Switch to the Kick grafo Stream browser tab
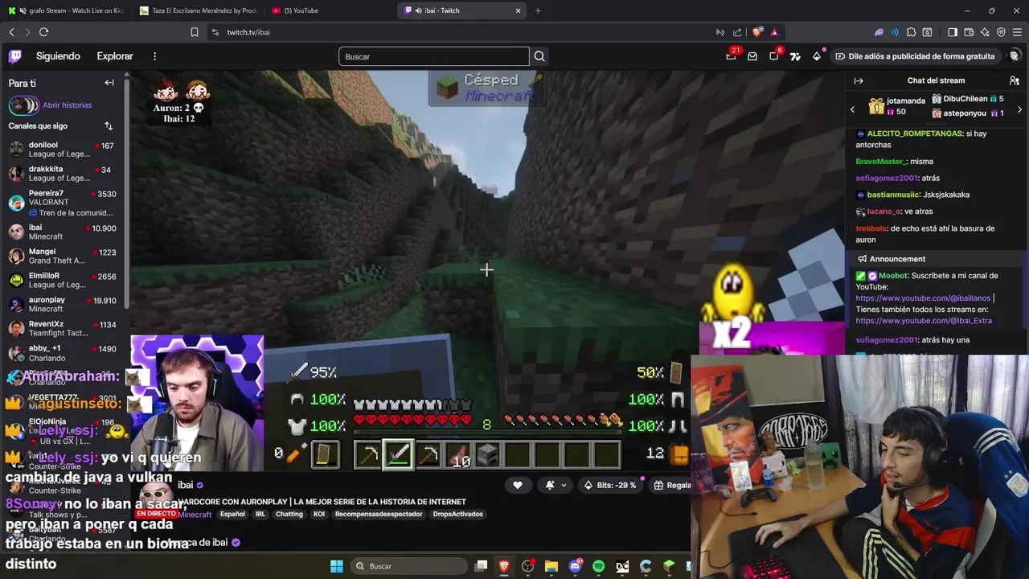Viewport: 1029px width, 579px height. pyautogui.click(x=66, y=10)
